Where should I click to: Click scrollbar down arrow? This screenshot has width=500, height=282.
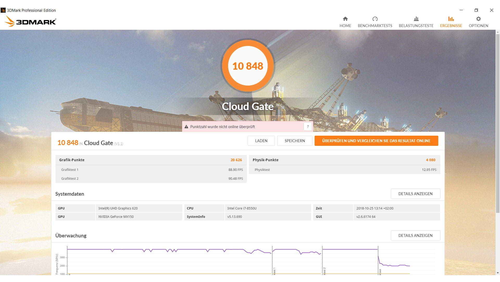(x=498, y=273)
